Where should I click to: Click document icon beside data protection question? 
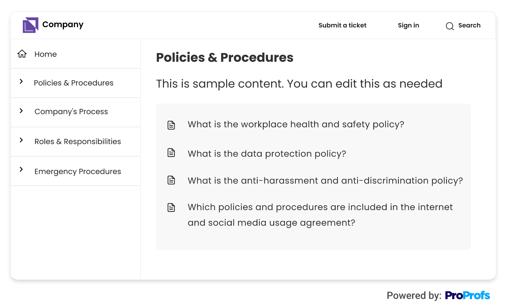[171, 153]
